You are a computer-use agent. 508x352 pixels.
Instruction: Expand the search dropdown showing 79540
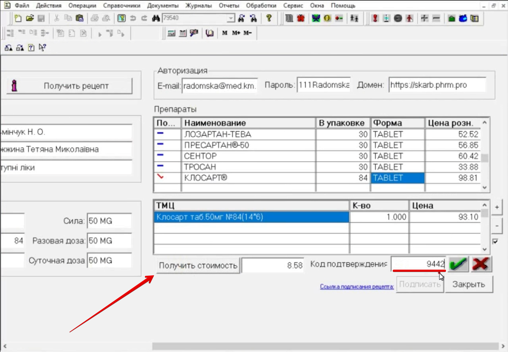click(x=231, y=18)
